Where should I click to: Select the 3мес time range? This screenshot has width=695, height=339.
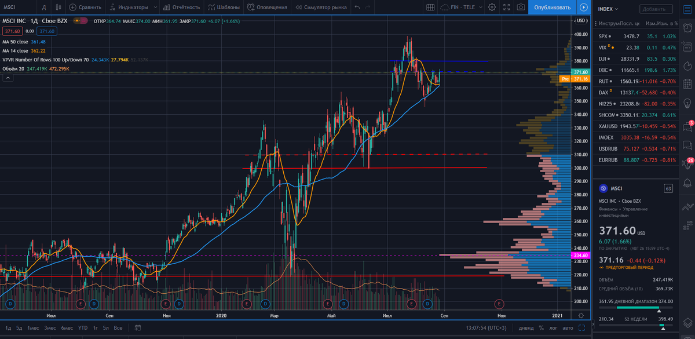pyautogui.click(x=50, y=328)
